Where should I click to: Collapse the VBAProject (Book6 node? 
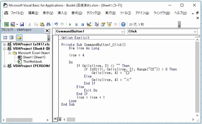coord(4,49)
